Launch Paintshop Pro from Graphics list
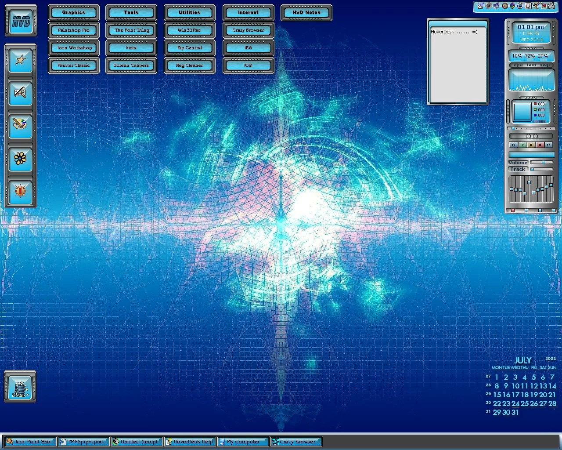562x450 pixels. click(74, 30)
